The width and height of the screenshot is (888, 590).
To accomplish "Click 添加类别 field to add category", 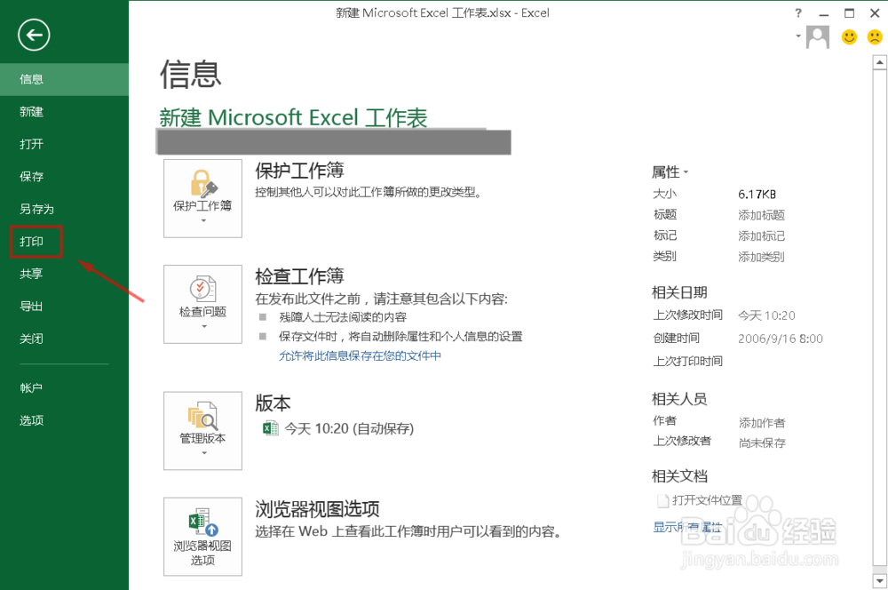I will pyautogui.click(x=761, y=257).
